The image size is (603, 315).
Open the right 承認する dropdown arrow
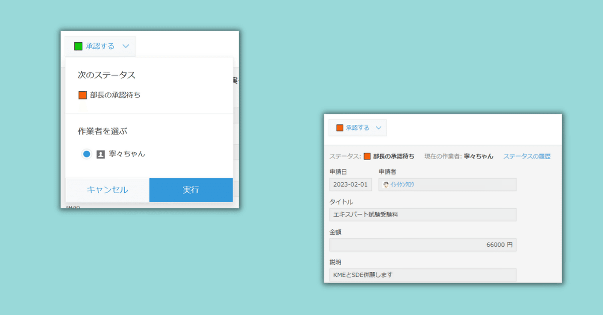(378, 127)
